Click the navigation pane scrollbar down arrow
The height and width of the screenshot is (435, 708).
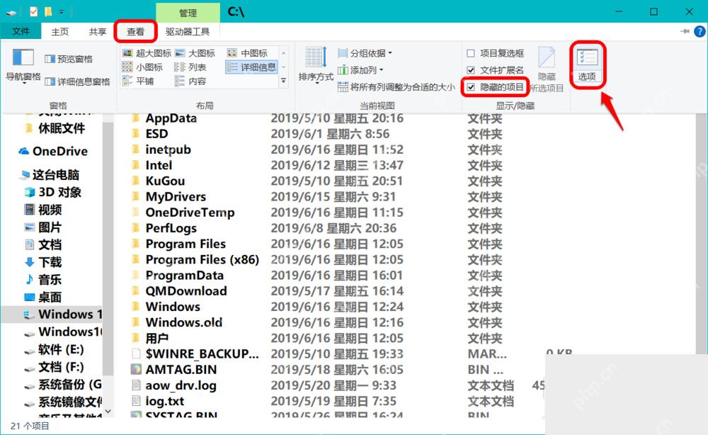[x=108, y=411]
